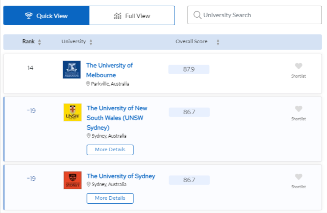Click the location pin in UNSW row
This screenshot has height=213, width=327.
pyautogui.click(x=89, y=136)
